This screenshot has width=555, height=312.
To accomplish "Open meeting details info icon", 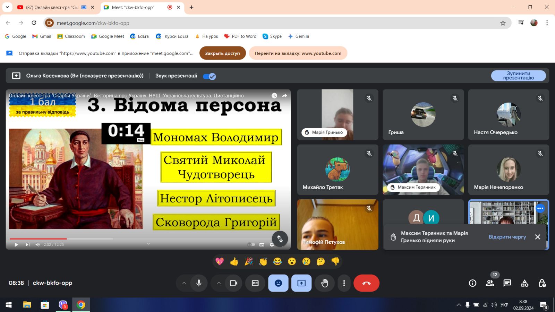I will tap(472, 283).
